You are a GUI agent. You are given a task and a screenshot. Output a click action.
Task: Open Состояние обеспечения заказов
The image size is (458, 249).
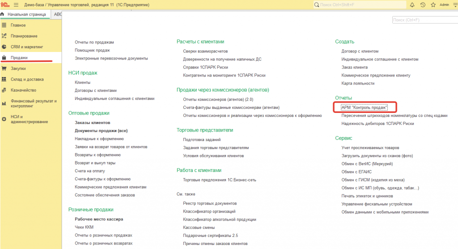(105, 195)
